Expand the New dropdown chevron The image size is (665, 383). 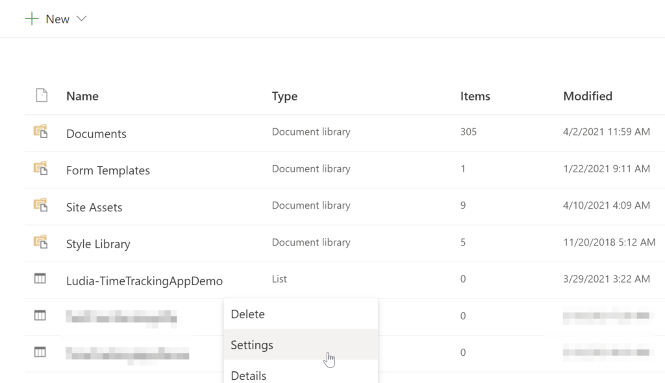[x=81, y=19]
